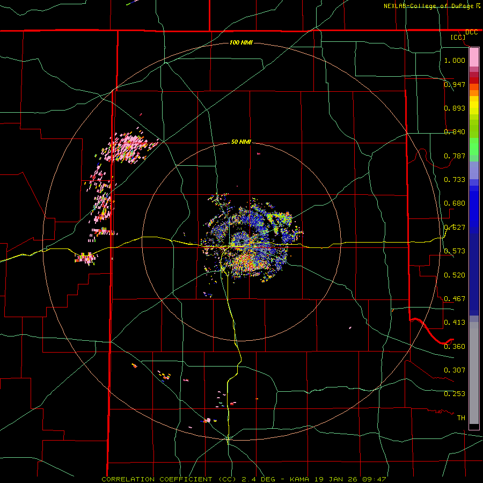The image size is (483, 483).
Task: Pick the 0.520 legend value
Action: pos(455,275)
